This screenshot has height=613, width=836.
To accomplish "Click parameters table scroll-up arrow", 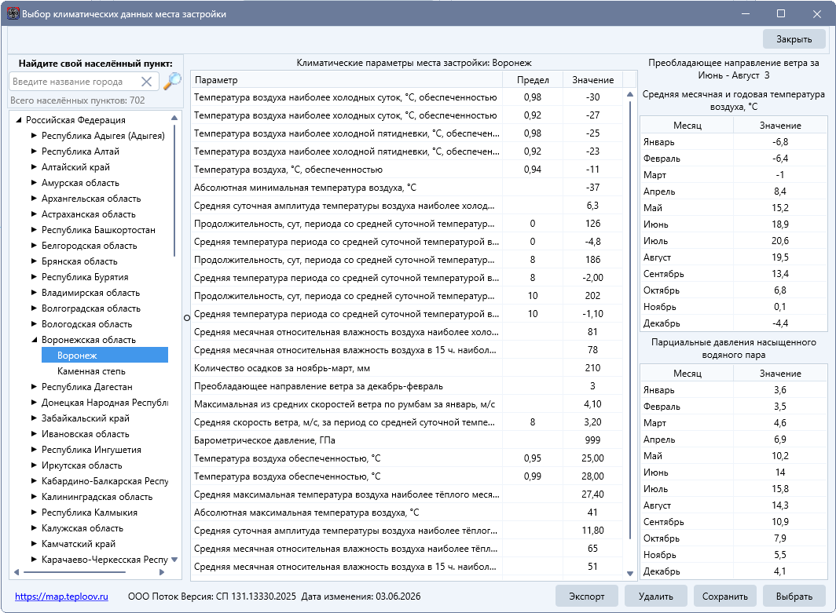I will coord(630,94).
